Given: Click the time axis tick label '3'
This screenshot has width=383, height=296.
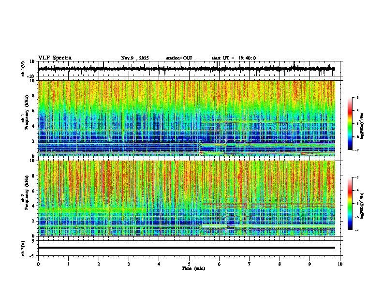Looking at the screenshot, I should point(129,264).
